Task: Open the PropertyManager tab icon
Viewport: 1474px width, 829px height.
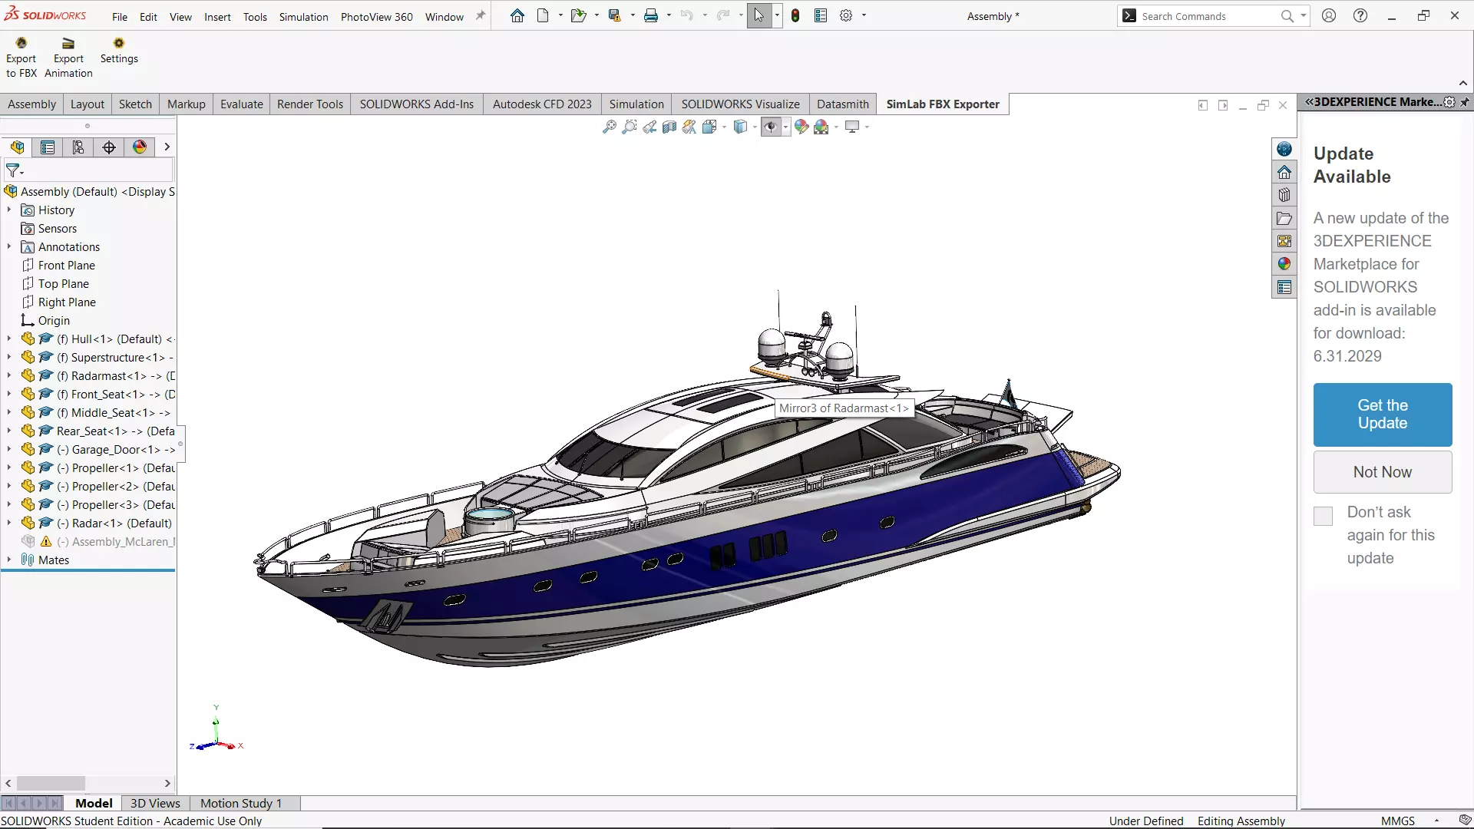Action: [x=48, y=147]
